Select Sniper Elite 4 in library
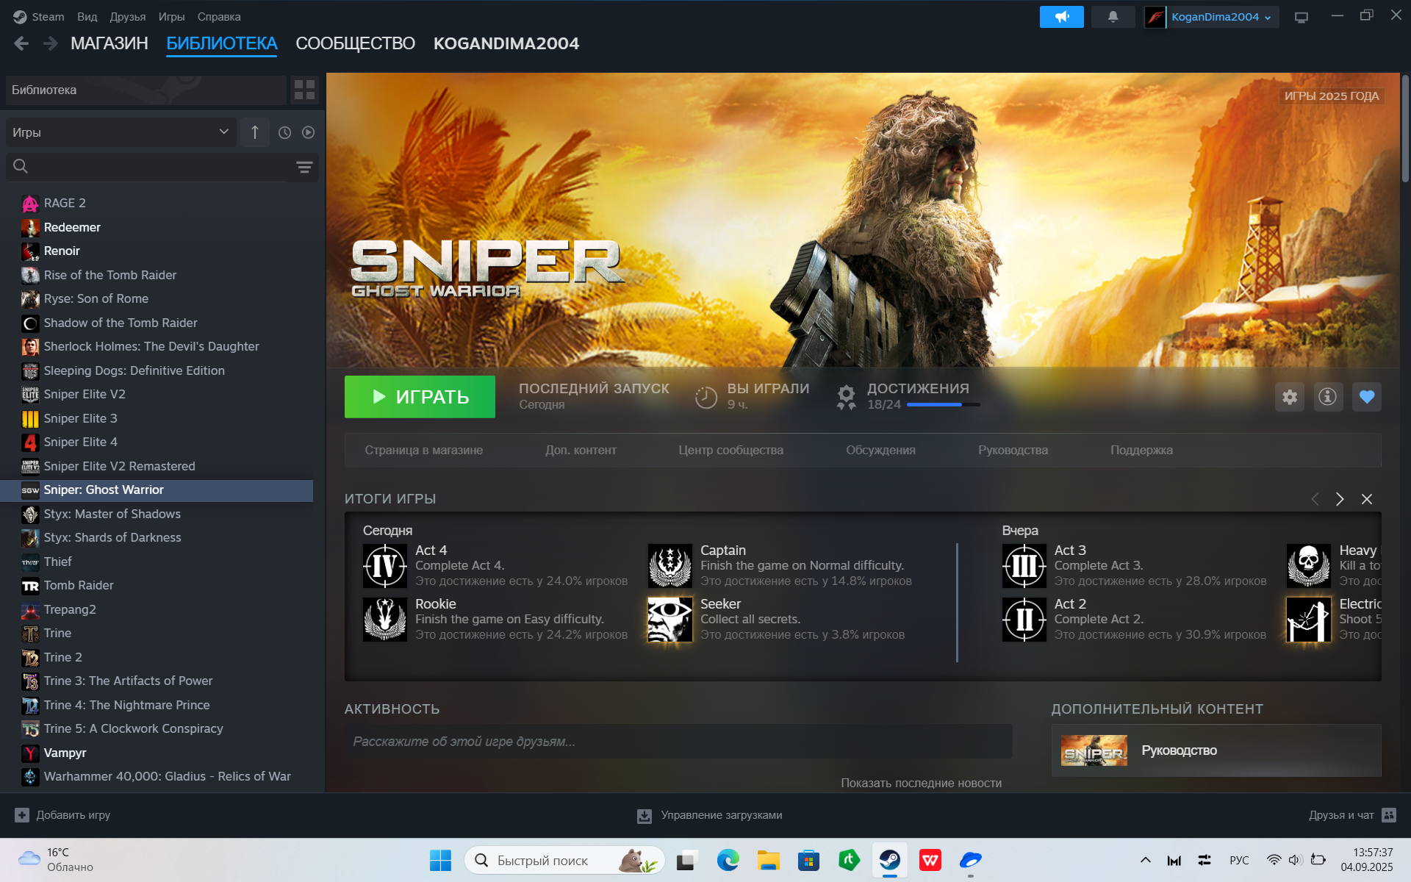This screenshot has width=1411, height=882. [81, 442]
